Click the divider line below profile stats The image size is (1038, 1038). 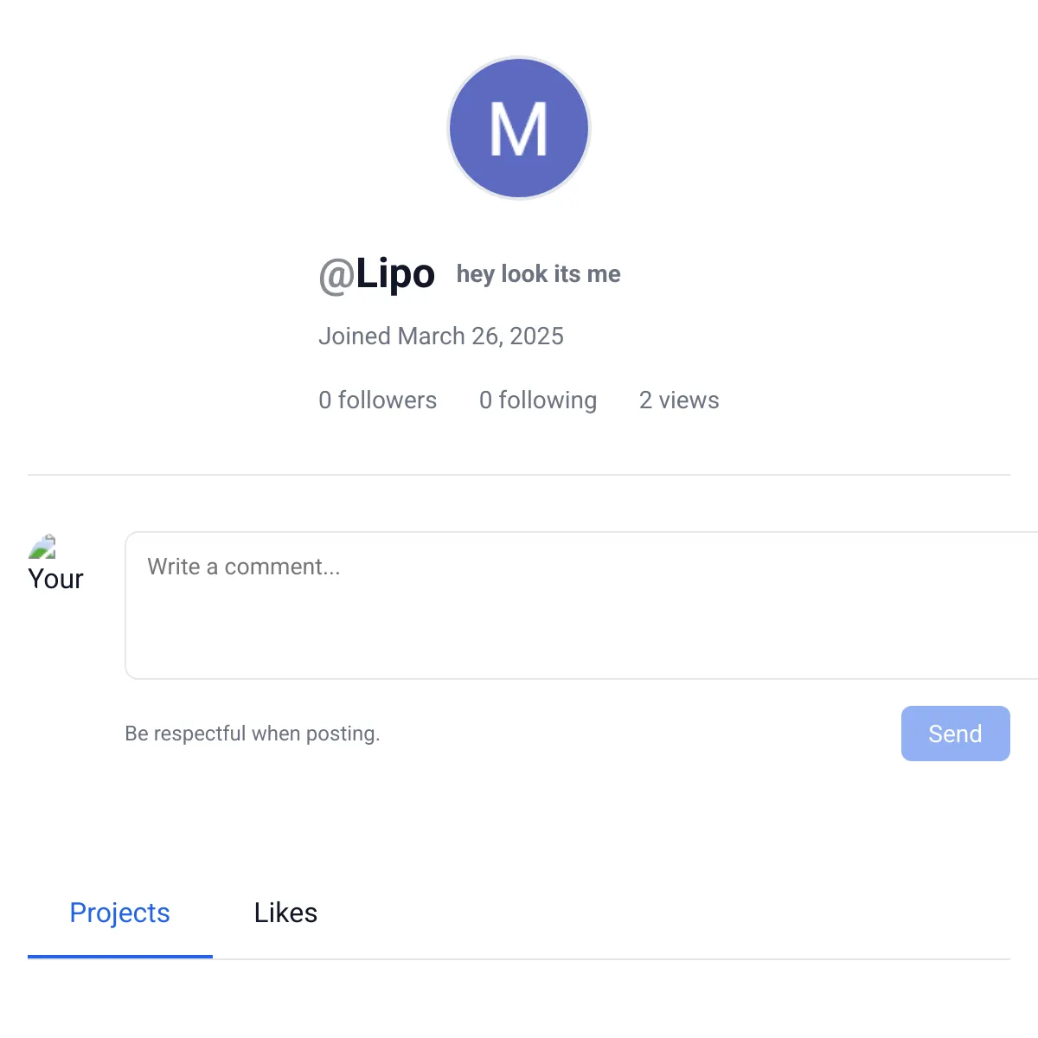point(519,474)
